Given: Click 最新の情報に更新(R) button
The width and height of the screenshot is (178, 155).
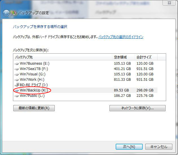Looking at the screenshot, I should 34,108.
